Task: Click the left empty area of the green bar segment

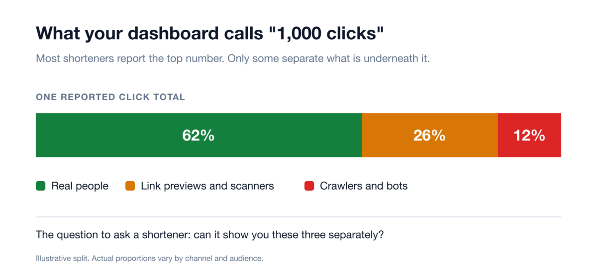Action: click(x=99, y=136)
